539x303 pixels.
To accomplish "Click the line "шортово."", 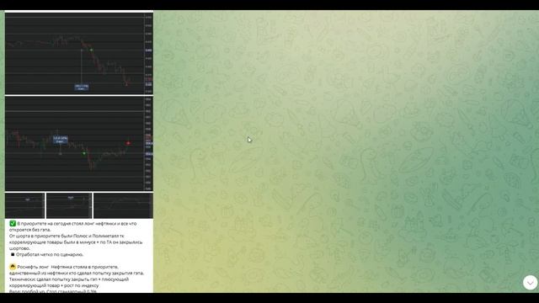I will (x=19, y=248).
